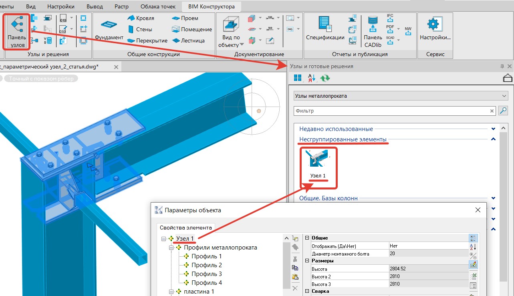
Task: Expand Недавно использованные section
Action: (x=493, y=129)
